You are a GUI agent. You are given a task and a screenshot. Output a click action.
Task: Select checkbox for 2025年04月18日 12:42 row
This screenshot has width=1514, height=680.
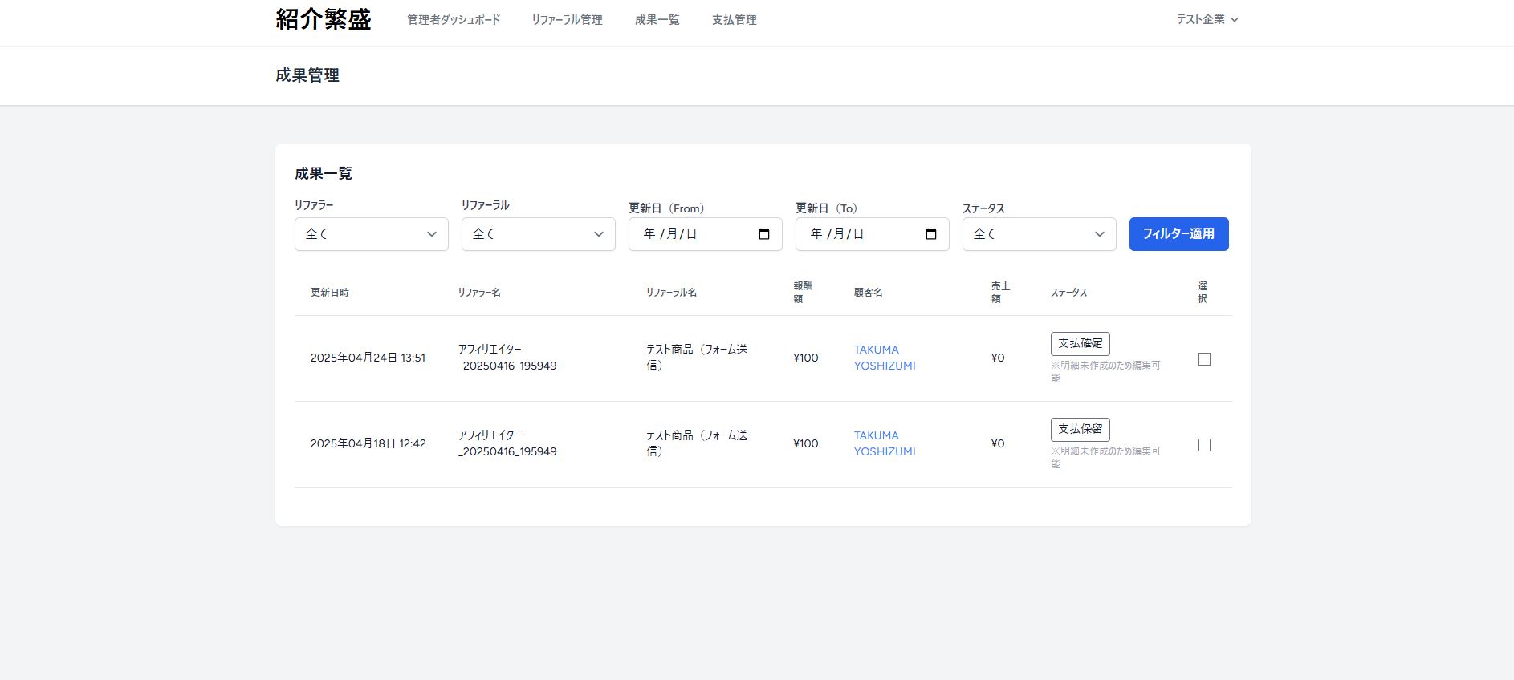tap(1204, 445)
